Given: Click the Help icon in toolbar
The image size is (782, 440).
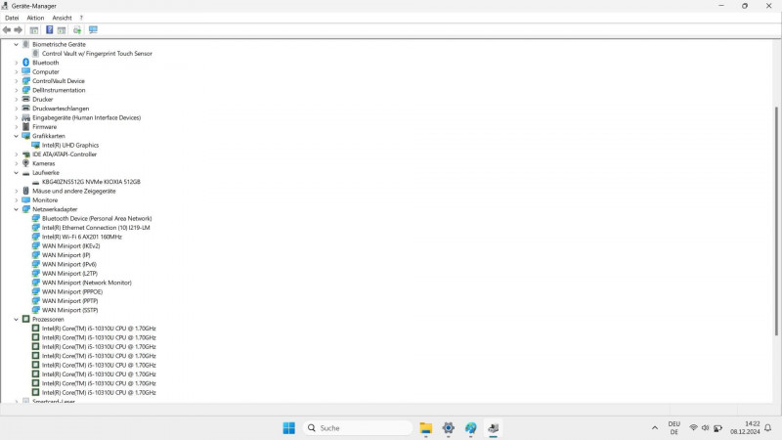Looking at the screenshot, I should click(x=50, y=30).
